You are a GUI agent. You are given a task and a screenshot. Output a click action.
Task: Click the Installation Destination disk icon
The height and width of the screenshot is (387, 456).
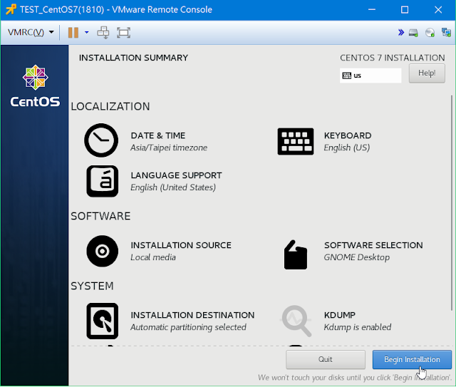click(x=103, y=321)
